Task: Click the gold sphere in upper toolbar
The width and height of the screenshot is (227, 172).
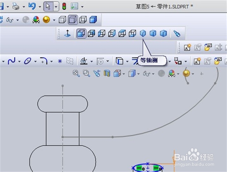Action: click(x=46, y=20)
